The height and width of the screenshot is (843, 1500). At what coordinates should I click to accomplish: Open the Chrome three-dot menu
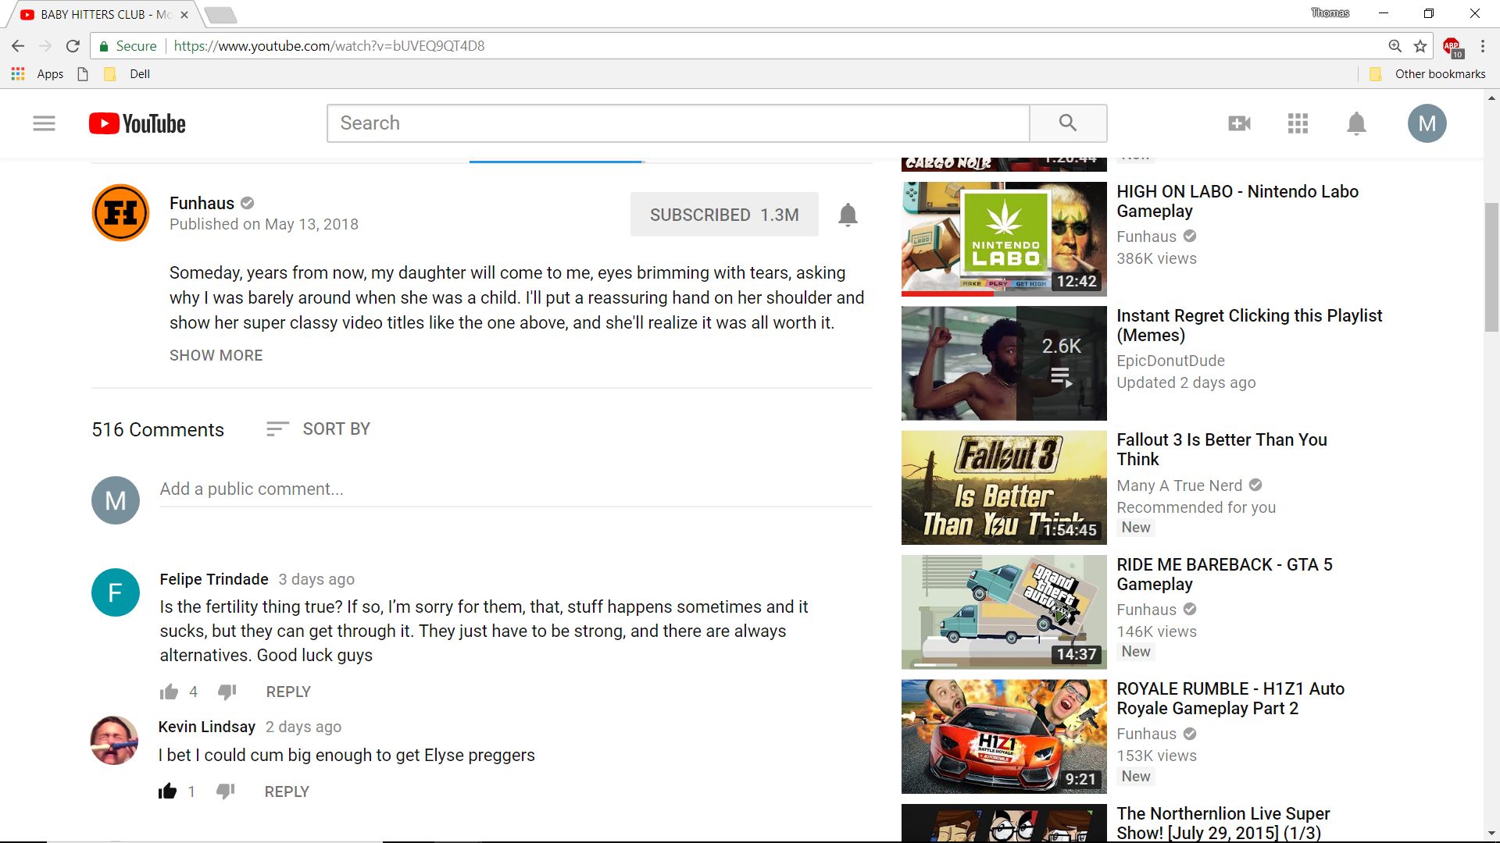click(1482, 46)
